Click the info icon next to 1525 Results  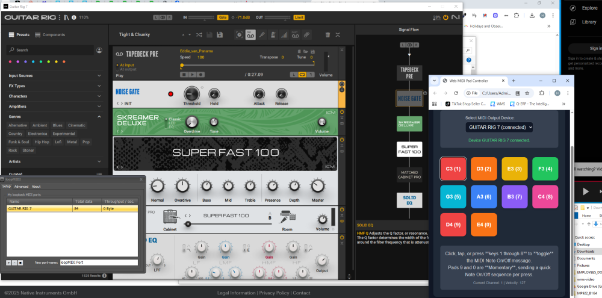click(x=104, y=276)
